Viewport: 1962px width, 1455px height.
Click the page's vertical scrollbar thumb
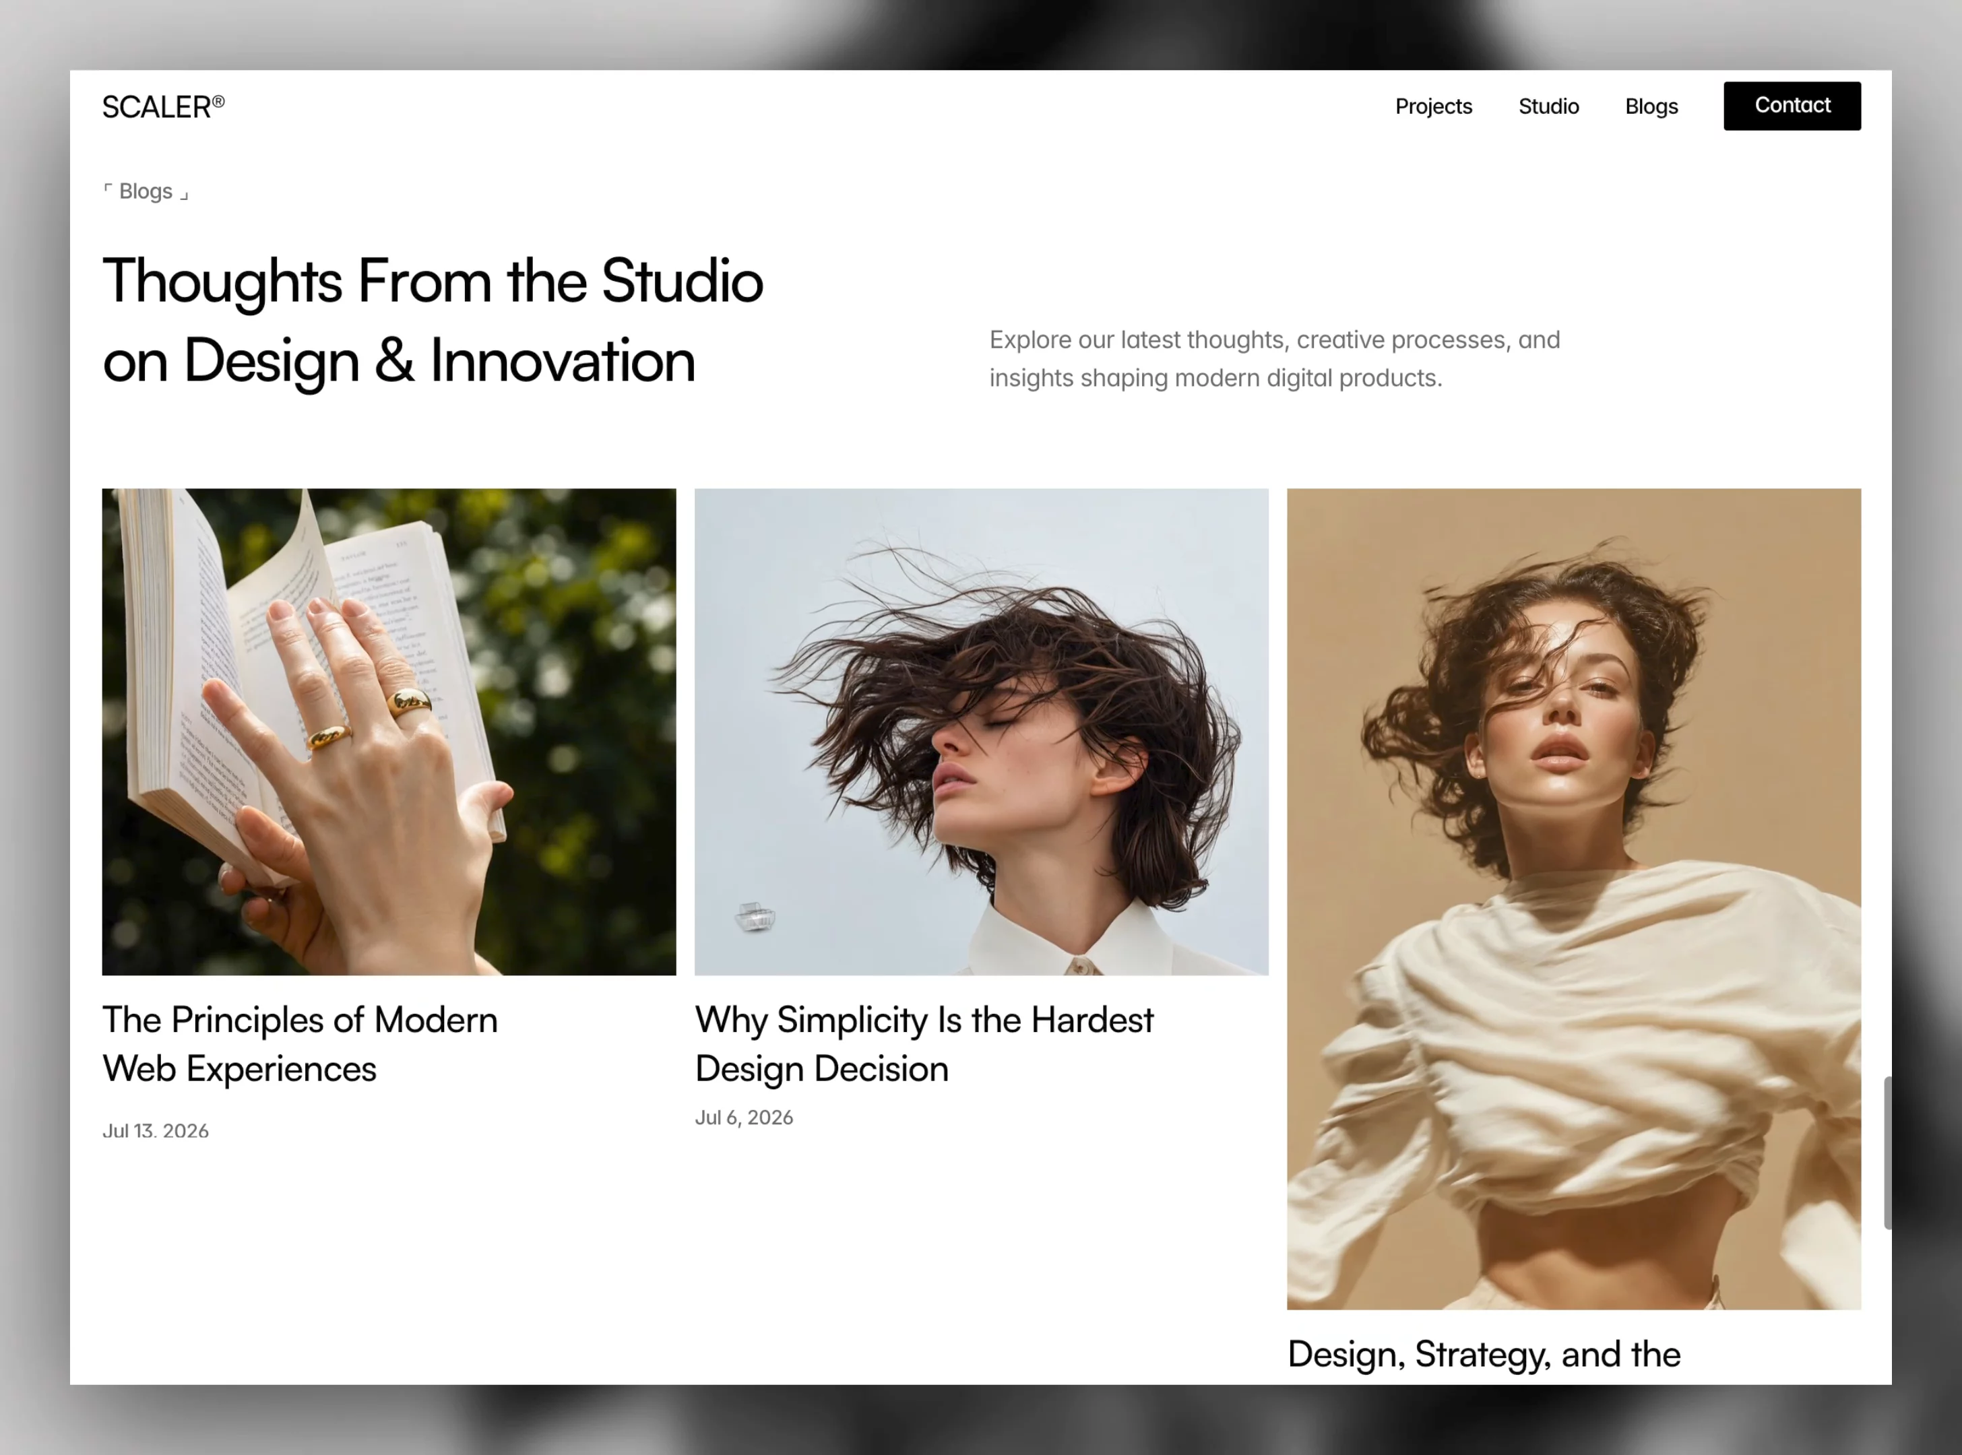pos(1887,1152)
